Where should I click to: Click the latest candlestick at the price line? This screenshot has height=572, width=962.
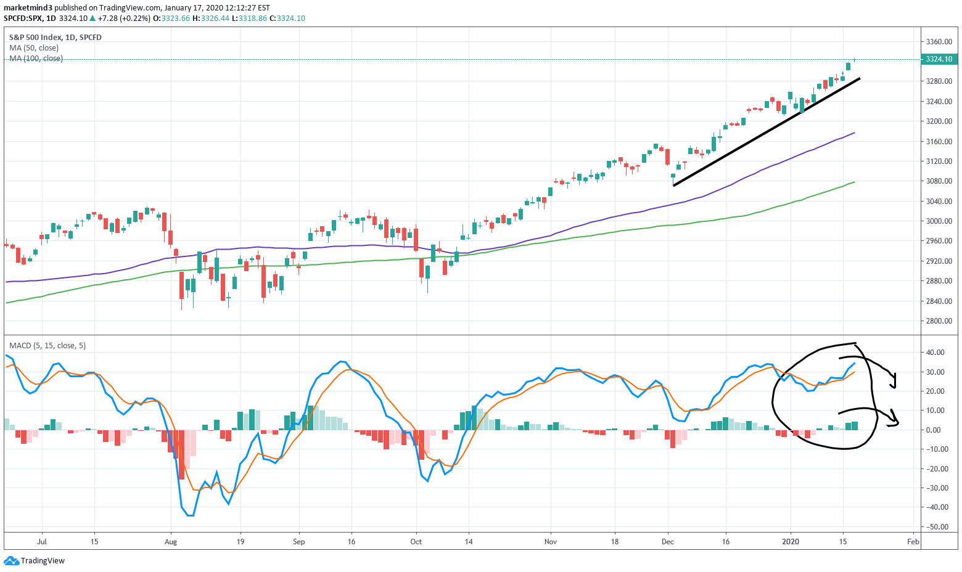click(854, 60)
